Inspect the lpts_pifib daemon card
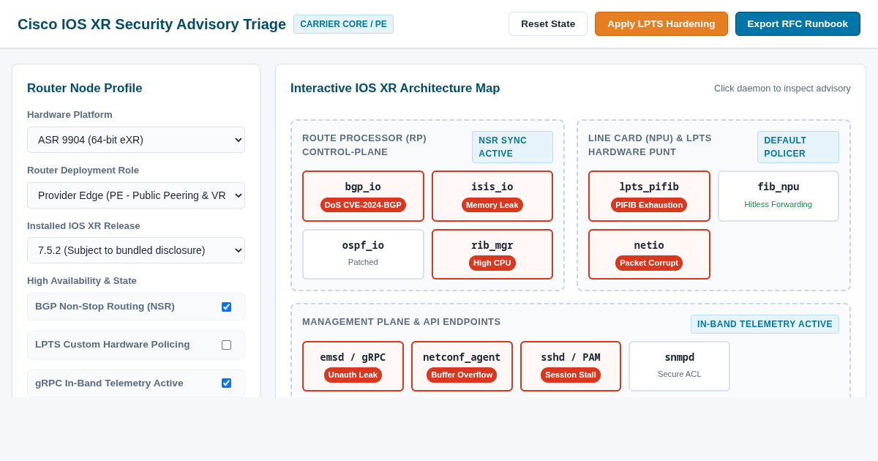This screenshot has width=878, height=461. click(x=649, y=196)
